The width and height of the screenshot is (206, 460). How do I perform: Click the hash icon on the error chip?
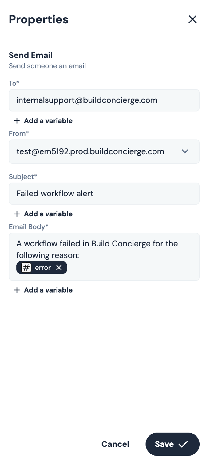coord(26,268)
